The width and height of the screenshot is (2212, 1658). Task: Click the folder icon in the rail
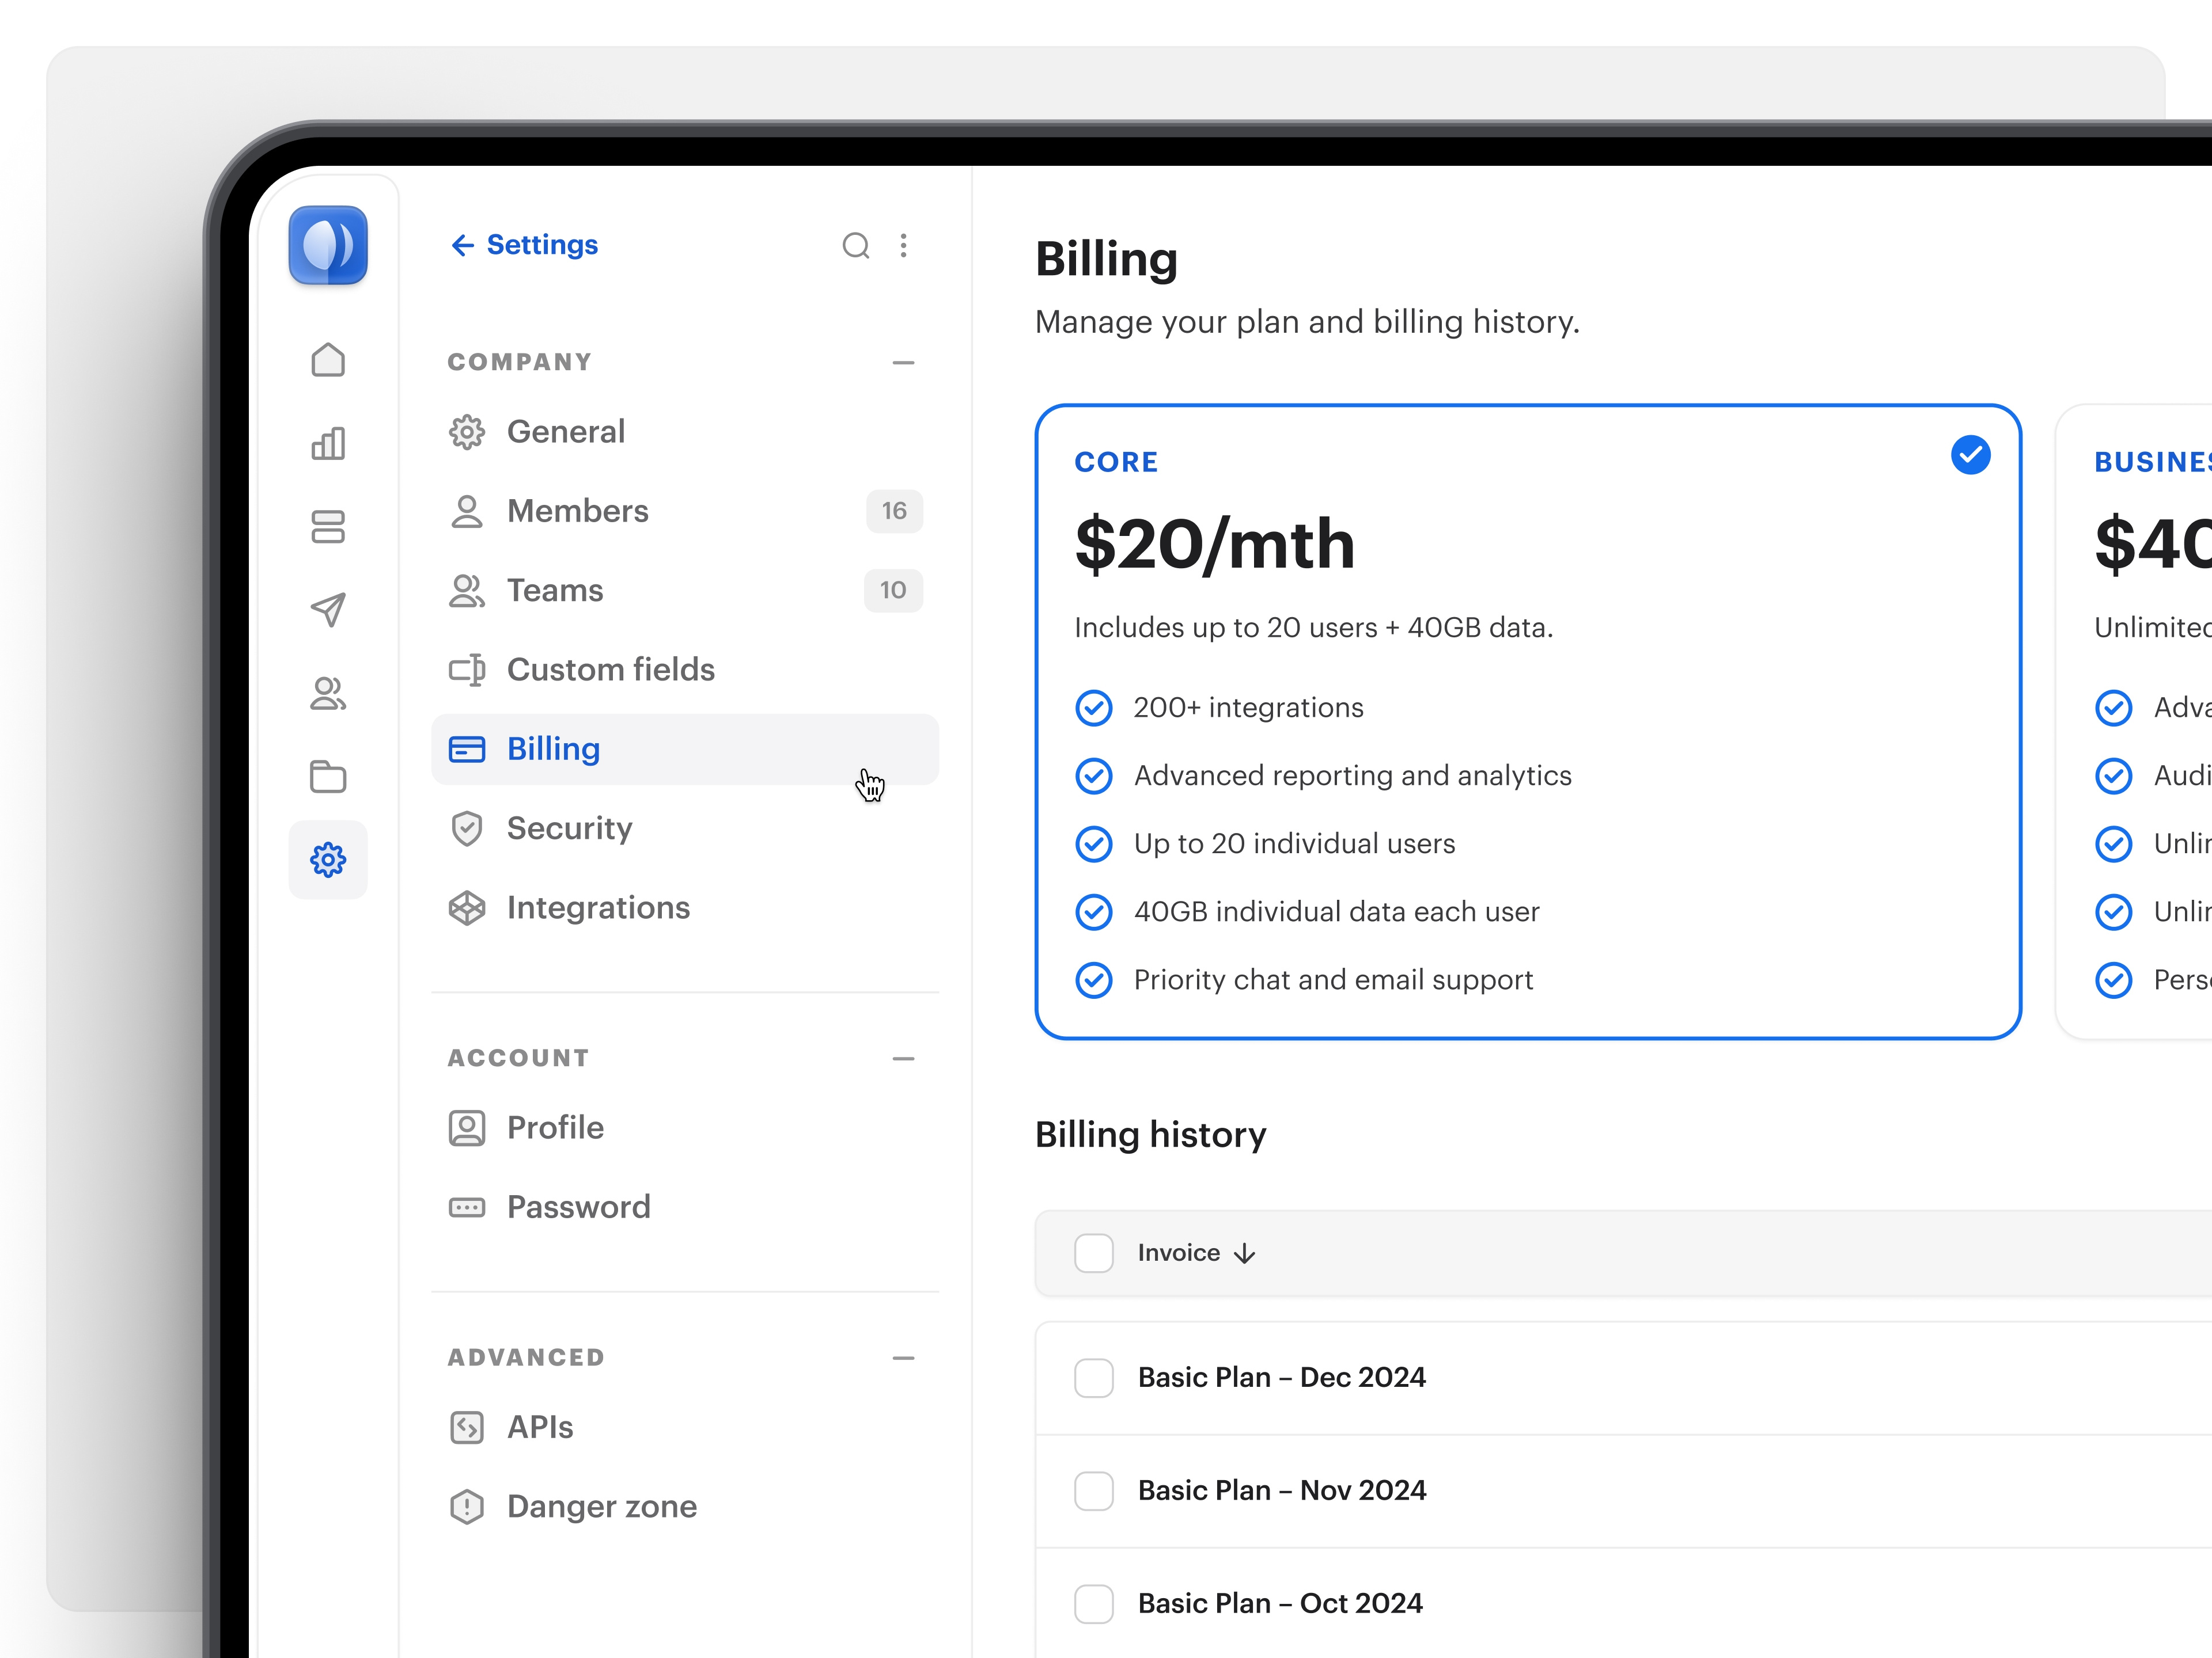tap(328, 777)
